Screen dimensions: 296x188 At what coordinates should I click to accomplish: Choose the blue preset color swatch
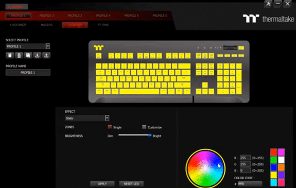(274, 167)
